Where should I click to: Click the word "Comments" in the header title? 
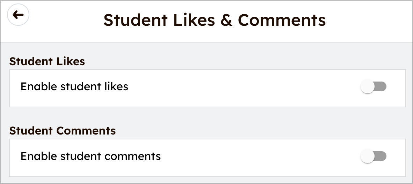(282, 20)
